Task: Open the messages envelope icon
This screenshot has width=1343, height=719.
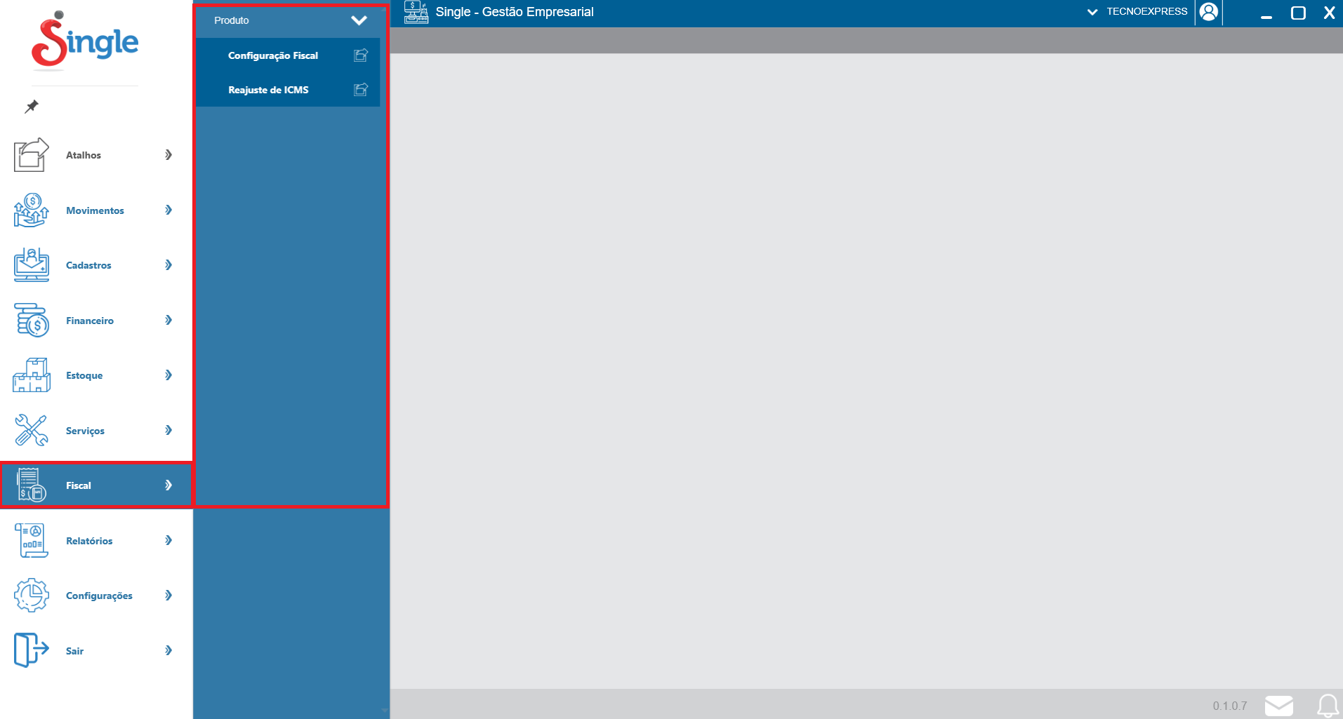Action: (1278, 705)
